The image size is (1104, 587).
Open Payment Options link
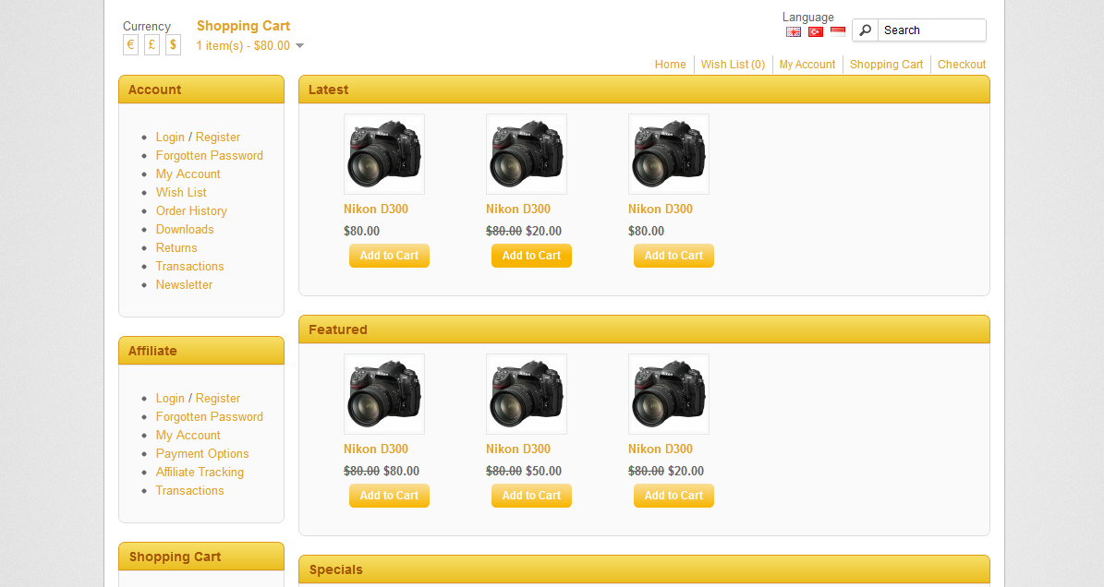tap(202, 453)
